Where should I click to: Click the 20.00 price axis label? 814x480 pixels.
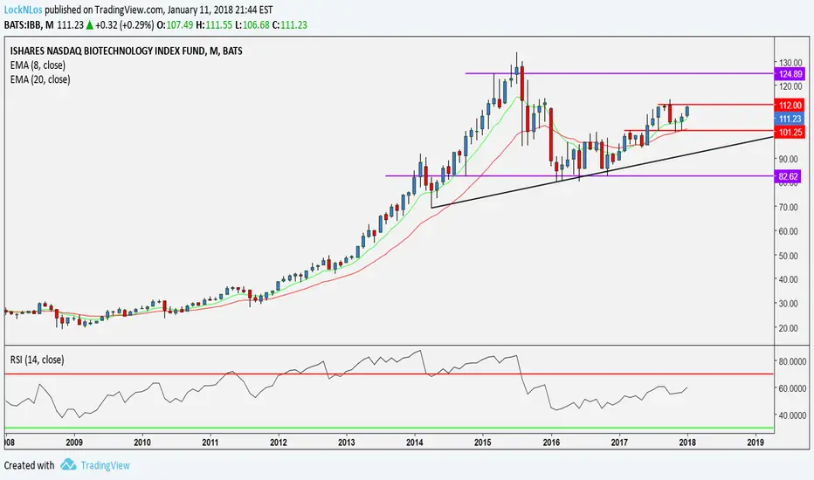[789, 328]
